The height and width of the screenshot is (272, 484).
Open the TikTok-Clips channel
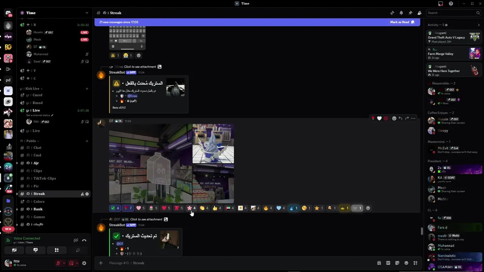pyautogui.click(x=54, y=178)
